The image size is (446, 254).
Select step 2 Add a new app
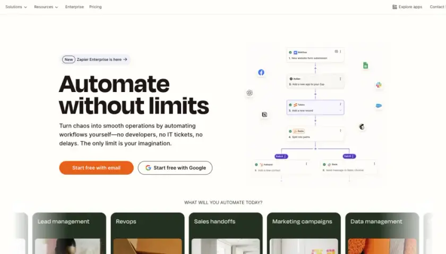(x=315, y=81)
